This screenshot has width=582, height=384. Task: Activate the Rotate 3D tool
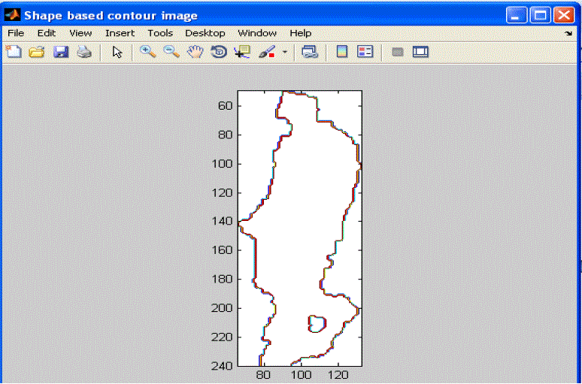tap(218, 52)
